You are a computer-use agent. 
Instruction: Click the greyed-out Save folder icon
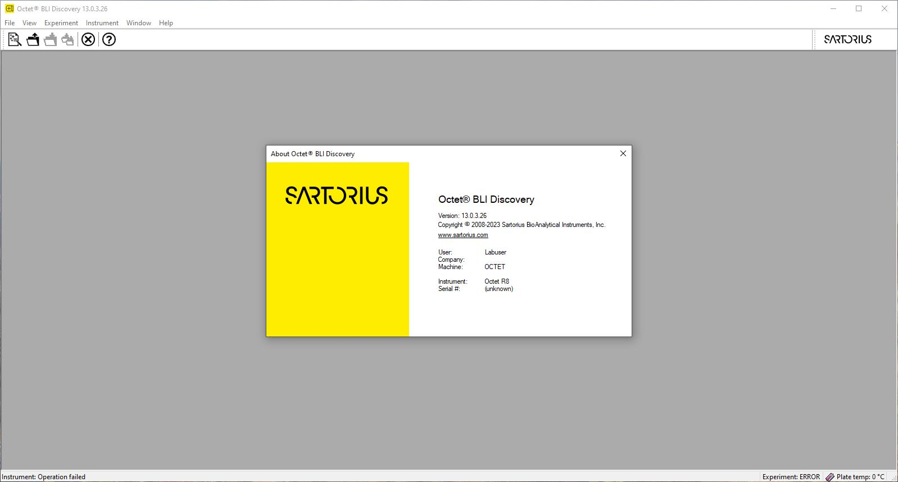(51, 39)
